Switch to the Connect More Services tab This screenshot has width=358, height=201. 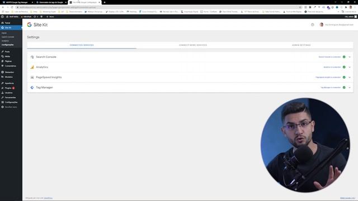[x=193, y=45]
